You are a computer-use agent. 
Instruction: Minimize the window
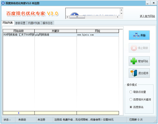coord(148,3)
